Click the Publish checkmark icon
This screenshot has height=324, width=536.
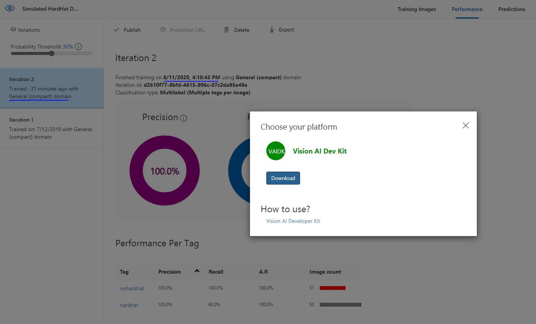[x=116, y=30]
